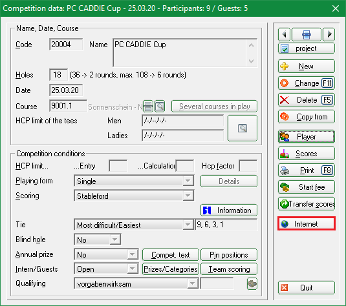Click the Ladies HCP limit field

pyautogui.click(x=183, y=136)
